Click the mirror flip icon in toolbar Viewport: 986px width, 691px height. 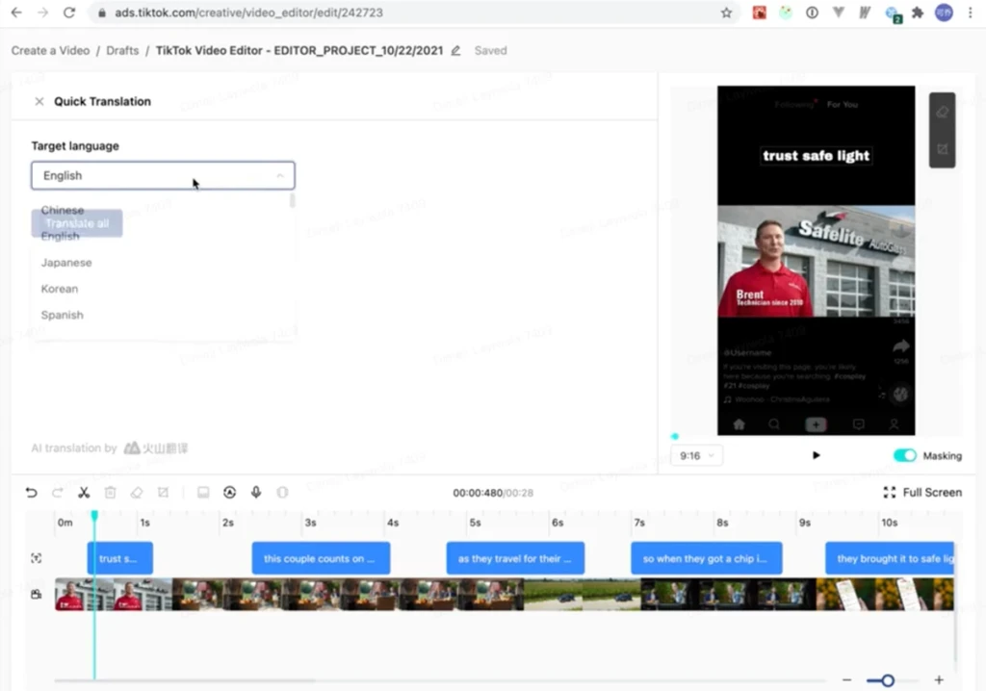pos(282,493)
